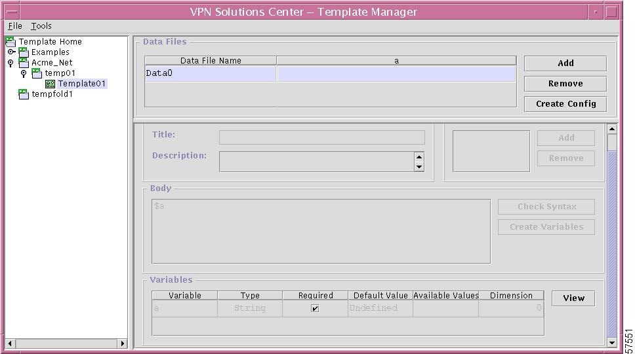Image resolution: width=635 pixels, height=354 pixels.
Task: Open the window menu icon in title bar
Action: point(12,12)
